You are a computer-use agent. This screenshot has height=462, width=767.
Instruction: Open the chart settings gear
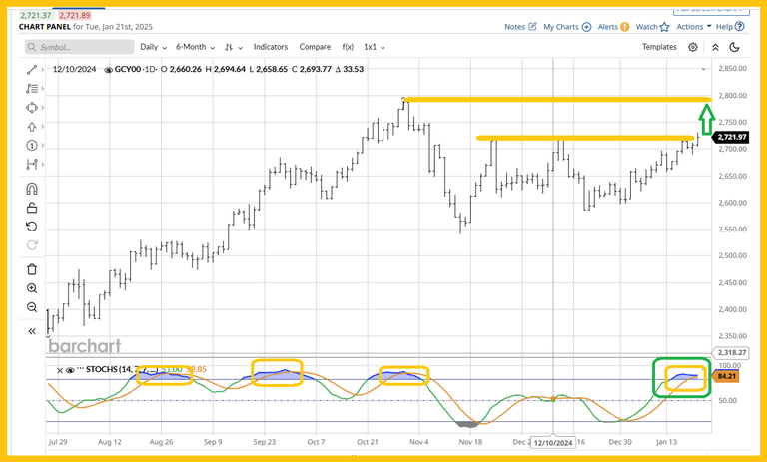(693, 47)
